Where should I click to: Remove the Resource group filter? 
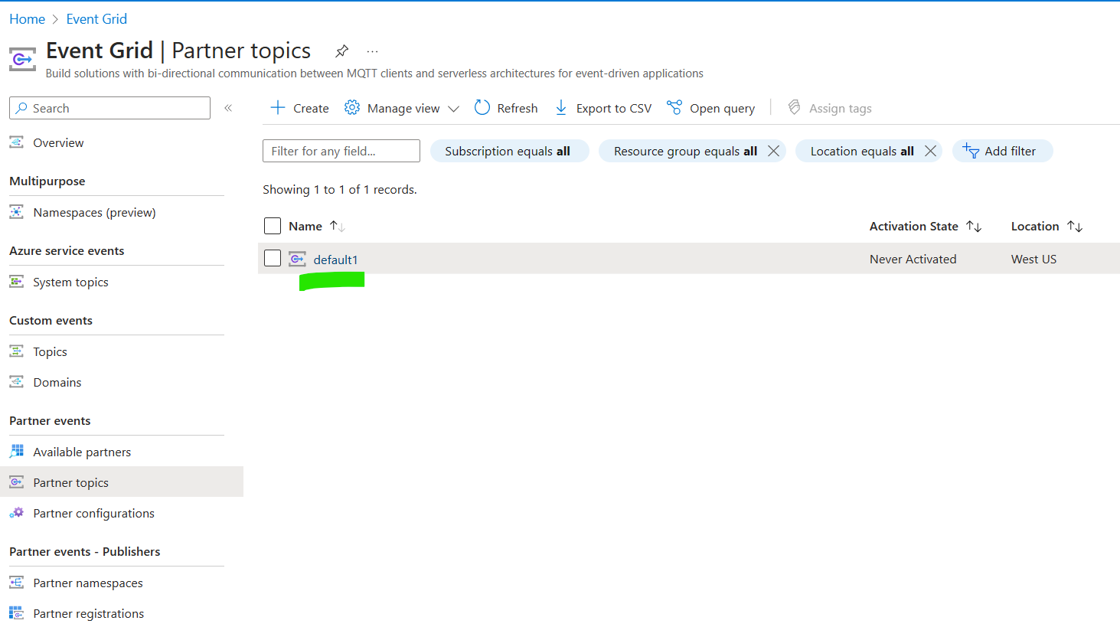point(774,151)
